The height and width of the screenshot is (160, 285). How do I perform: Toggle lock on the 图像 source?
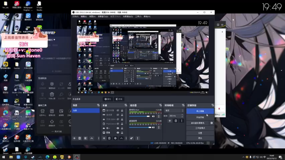point(122,133)
